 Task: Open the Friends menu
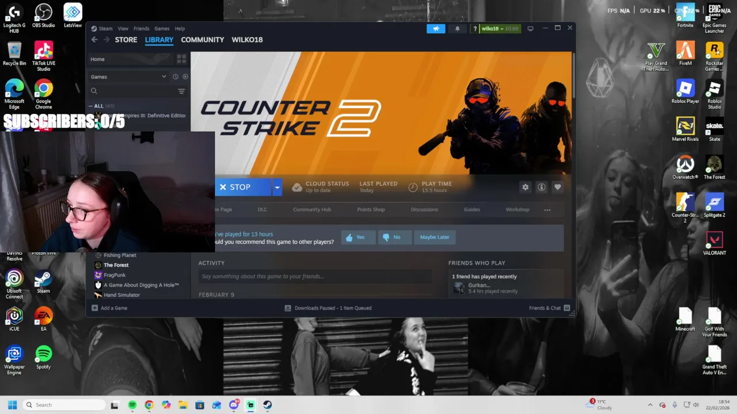tap(141, 28)
